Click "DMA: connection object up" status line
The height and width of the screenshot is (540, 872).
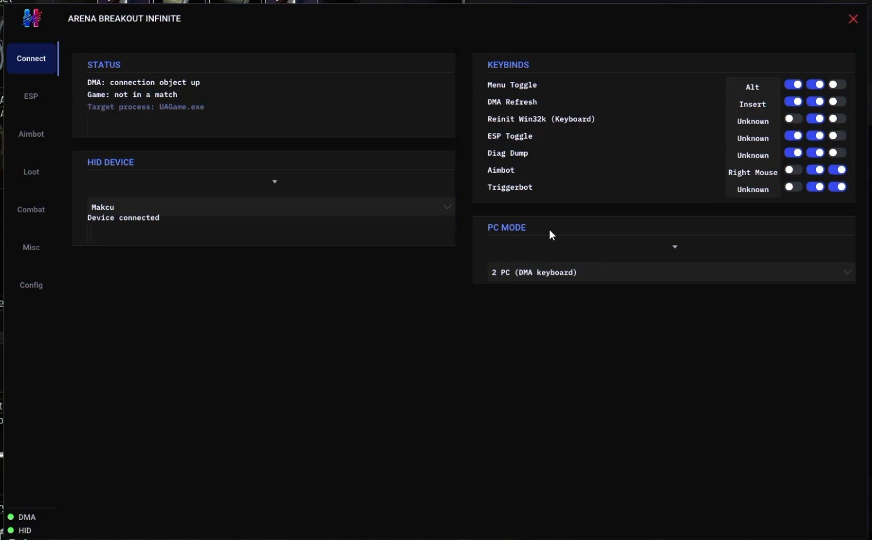(144, 83)
